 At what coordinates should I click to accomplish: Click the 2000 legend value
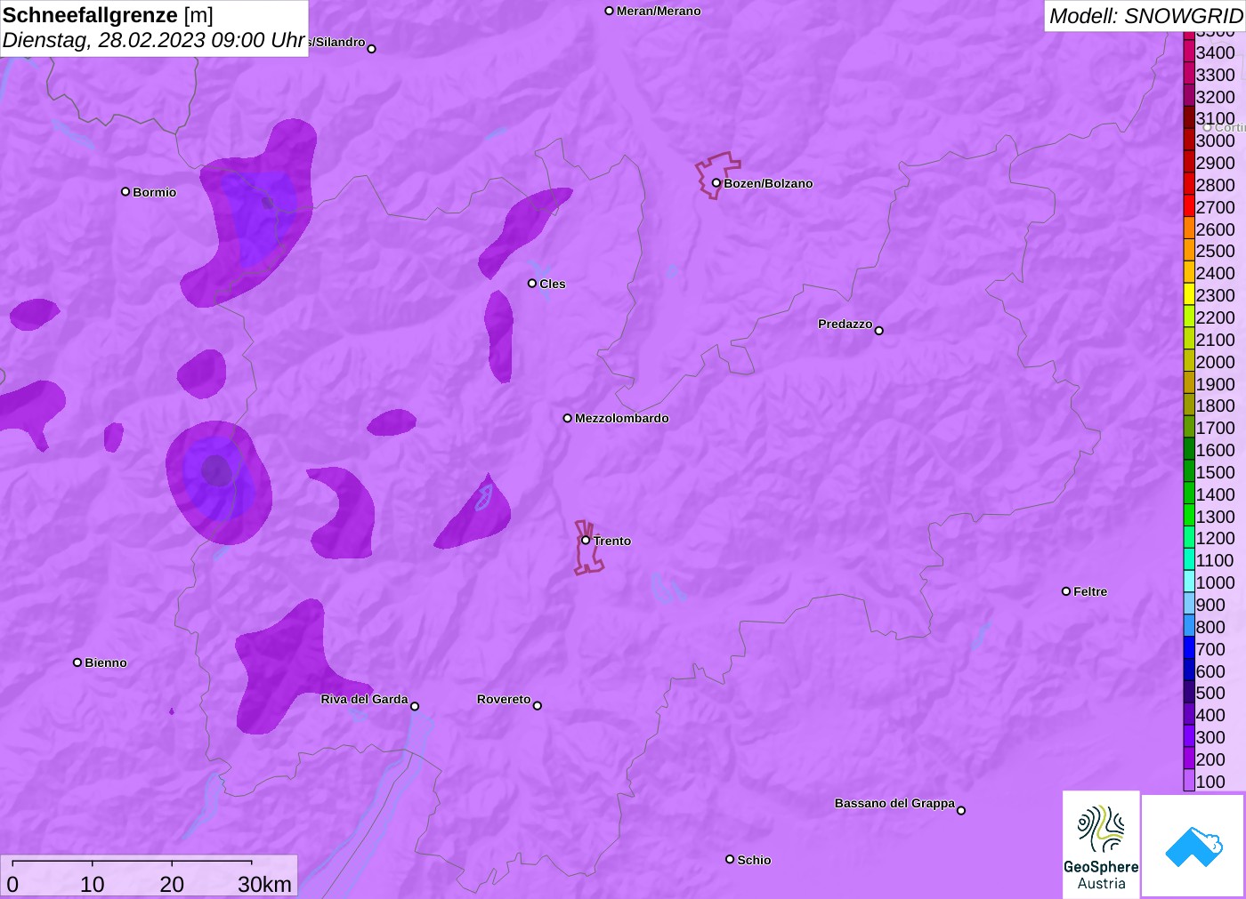coord(1215,361)
